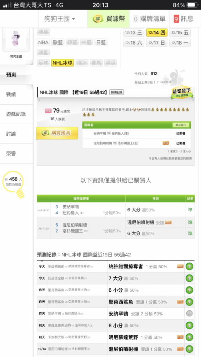
Task: Open the 討論 sidebar section
Action: (x=16, y=134)
